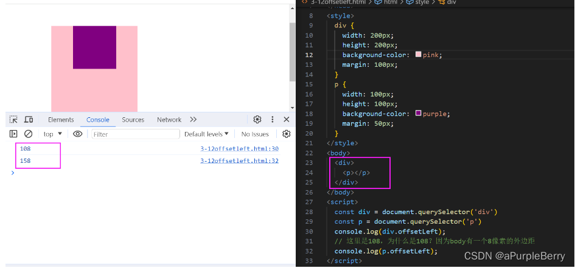Screen dimensions: 575x268
Task: Click the No Issues button
Action: [255, 134]
